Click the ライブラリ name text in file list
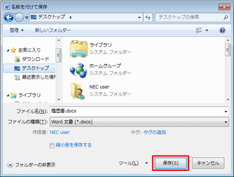The width and height of the screenshot is (234, 177). pos(101,45)
